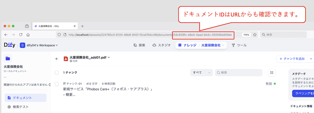The image size is (314, 113).
Task: Open the arrow beside チャンクを追加
Action: click(x=311, y=59)
